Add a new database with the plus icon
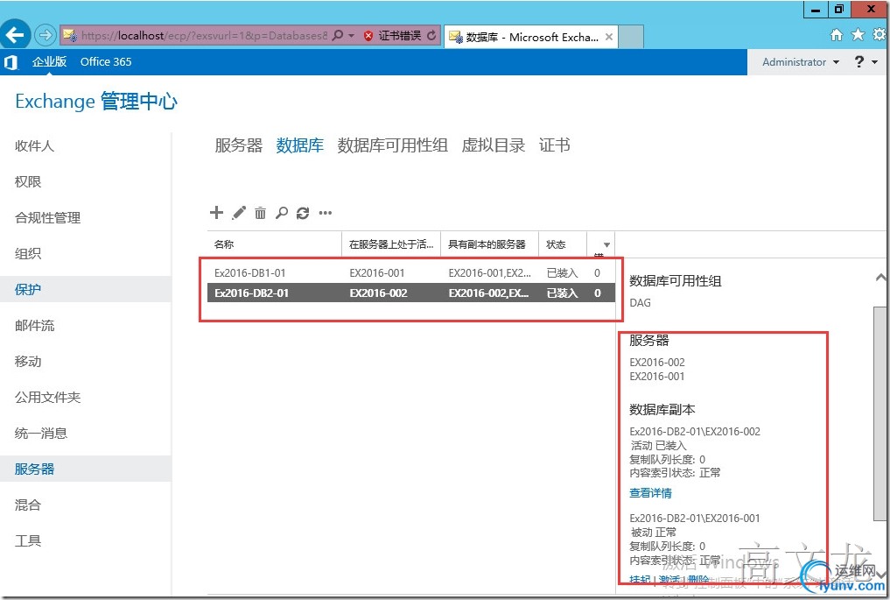 point(216,213)
